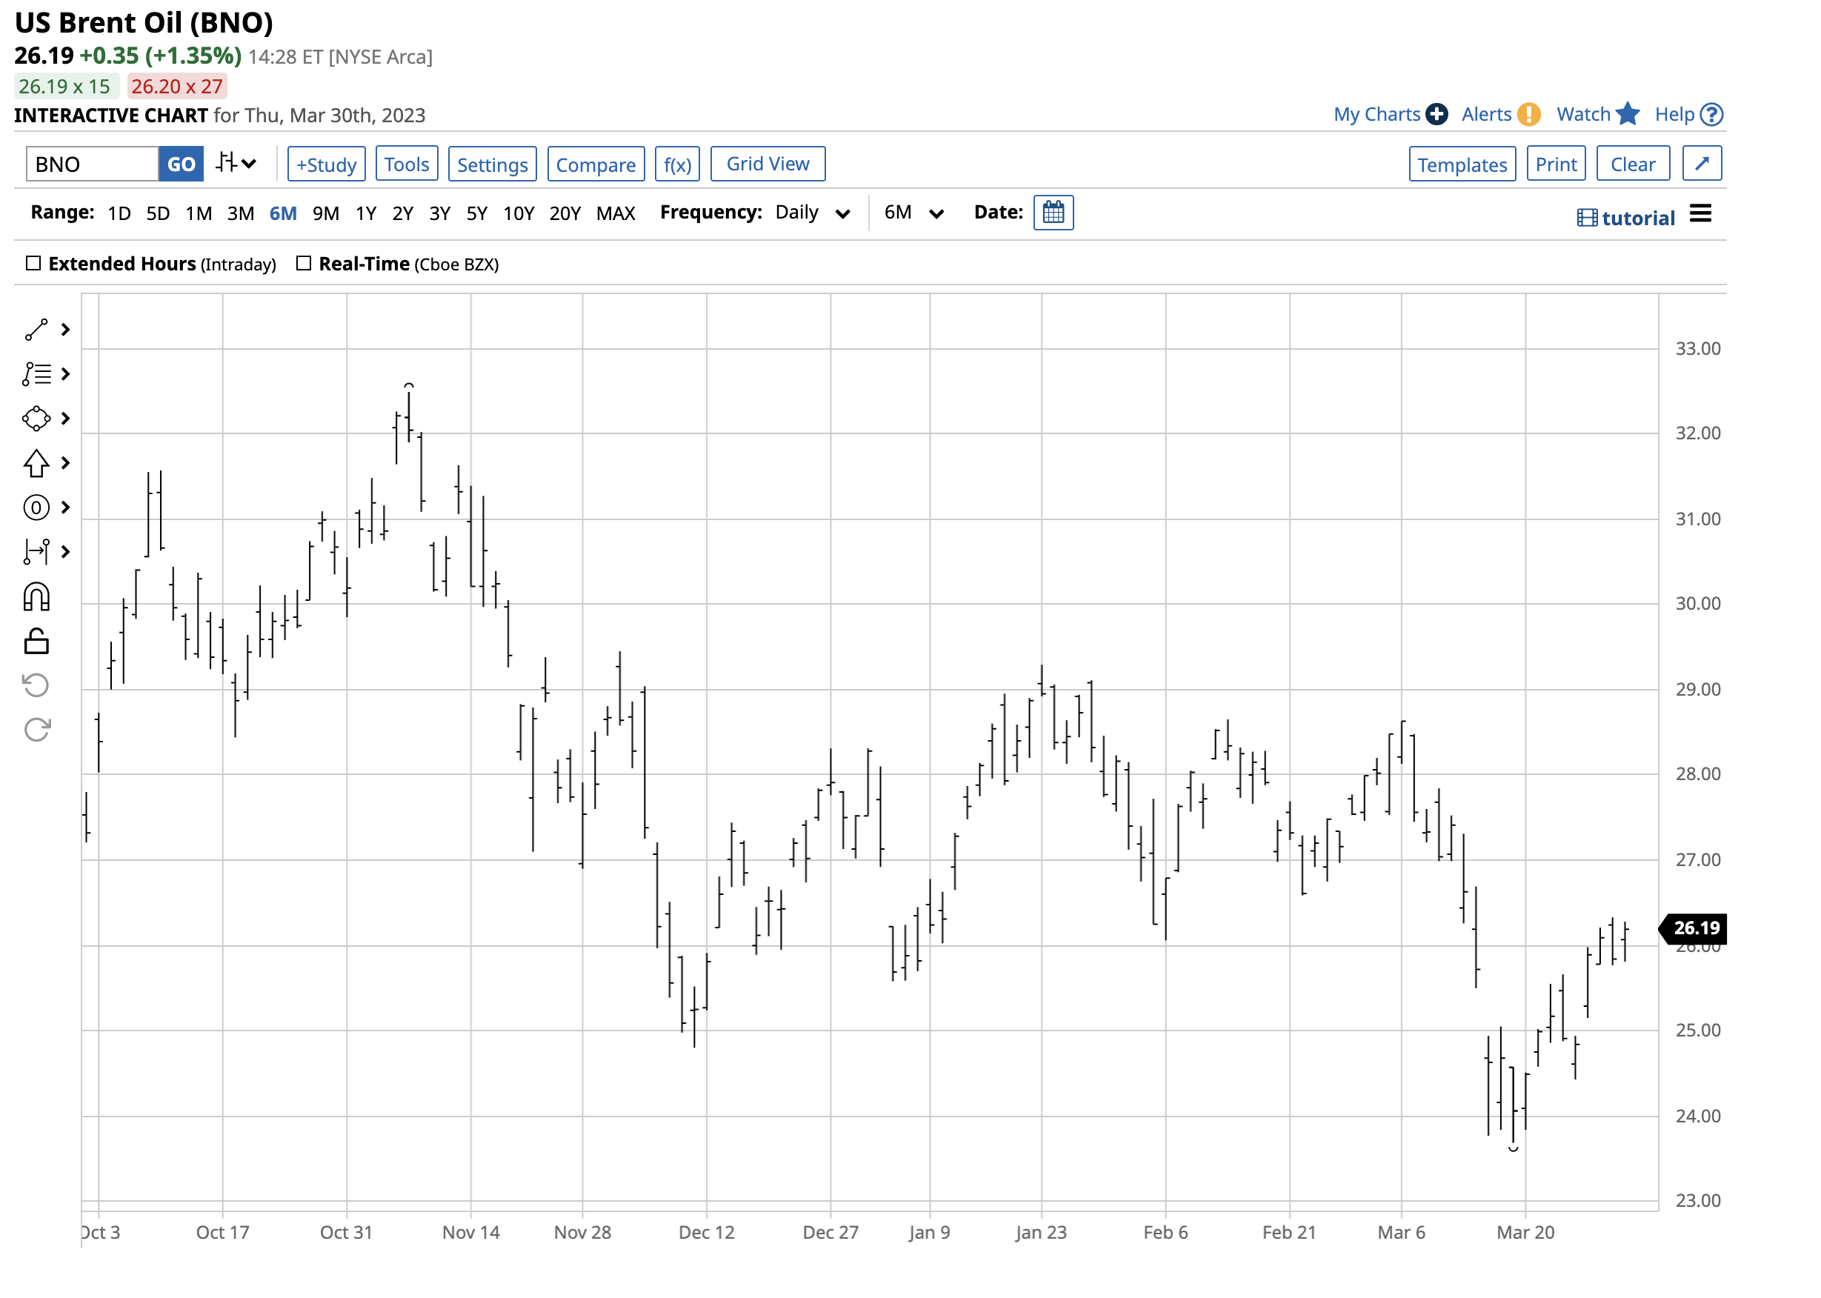Screen dimensions: 1821x1298
Task: Click the BNO symbol input field
Action: (93, 164)
